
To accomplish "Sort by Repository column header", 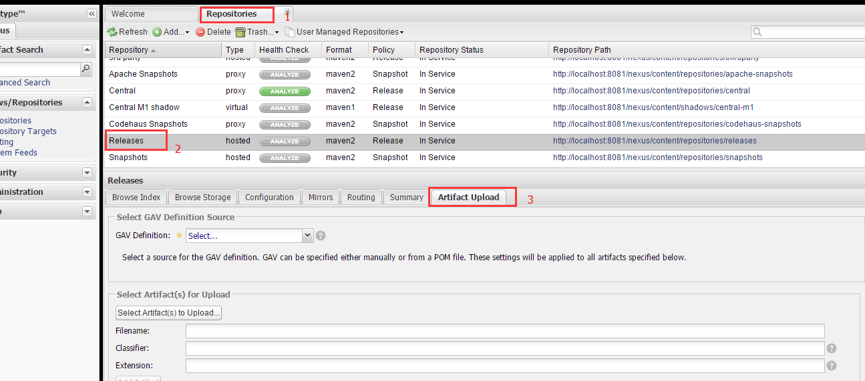I will [163, 50].
